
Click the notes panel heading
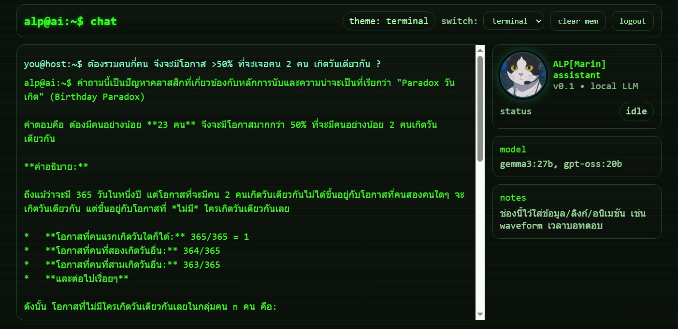pos(513,198)
